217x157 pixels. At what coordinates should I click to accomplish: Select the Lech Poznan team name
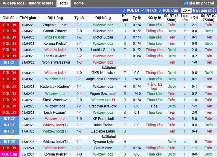pyautogui.click(x=55, y=112)
